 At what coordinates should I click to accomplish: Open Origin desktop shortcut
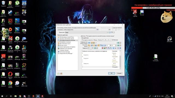coord(10,30)
